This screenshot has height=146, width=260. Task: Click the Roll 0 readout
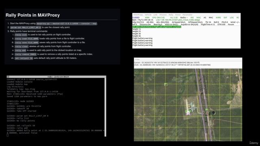coord(216,22)
